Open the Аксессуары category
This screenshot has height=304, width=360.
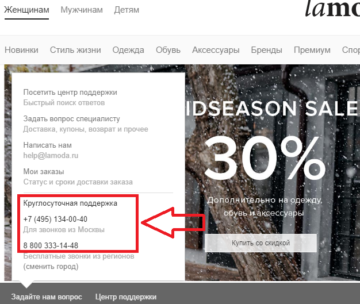216,50
